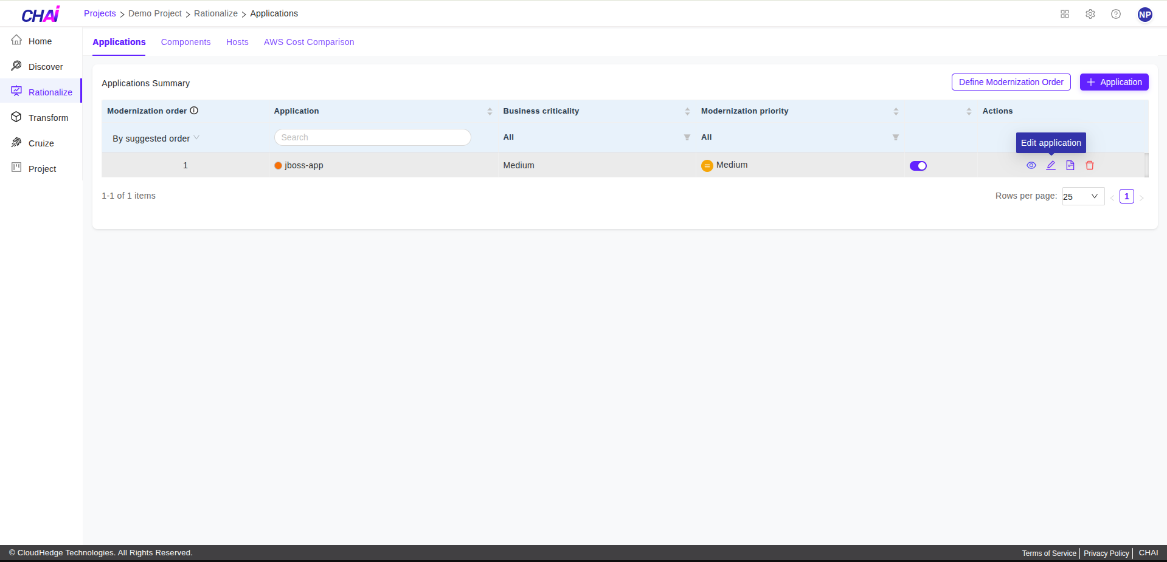
Task: Switch to the Components tab
Action: pos(185,42)
